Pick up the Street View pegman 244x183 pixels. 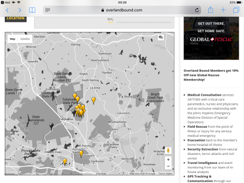168,150
